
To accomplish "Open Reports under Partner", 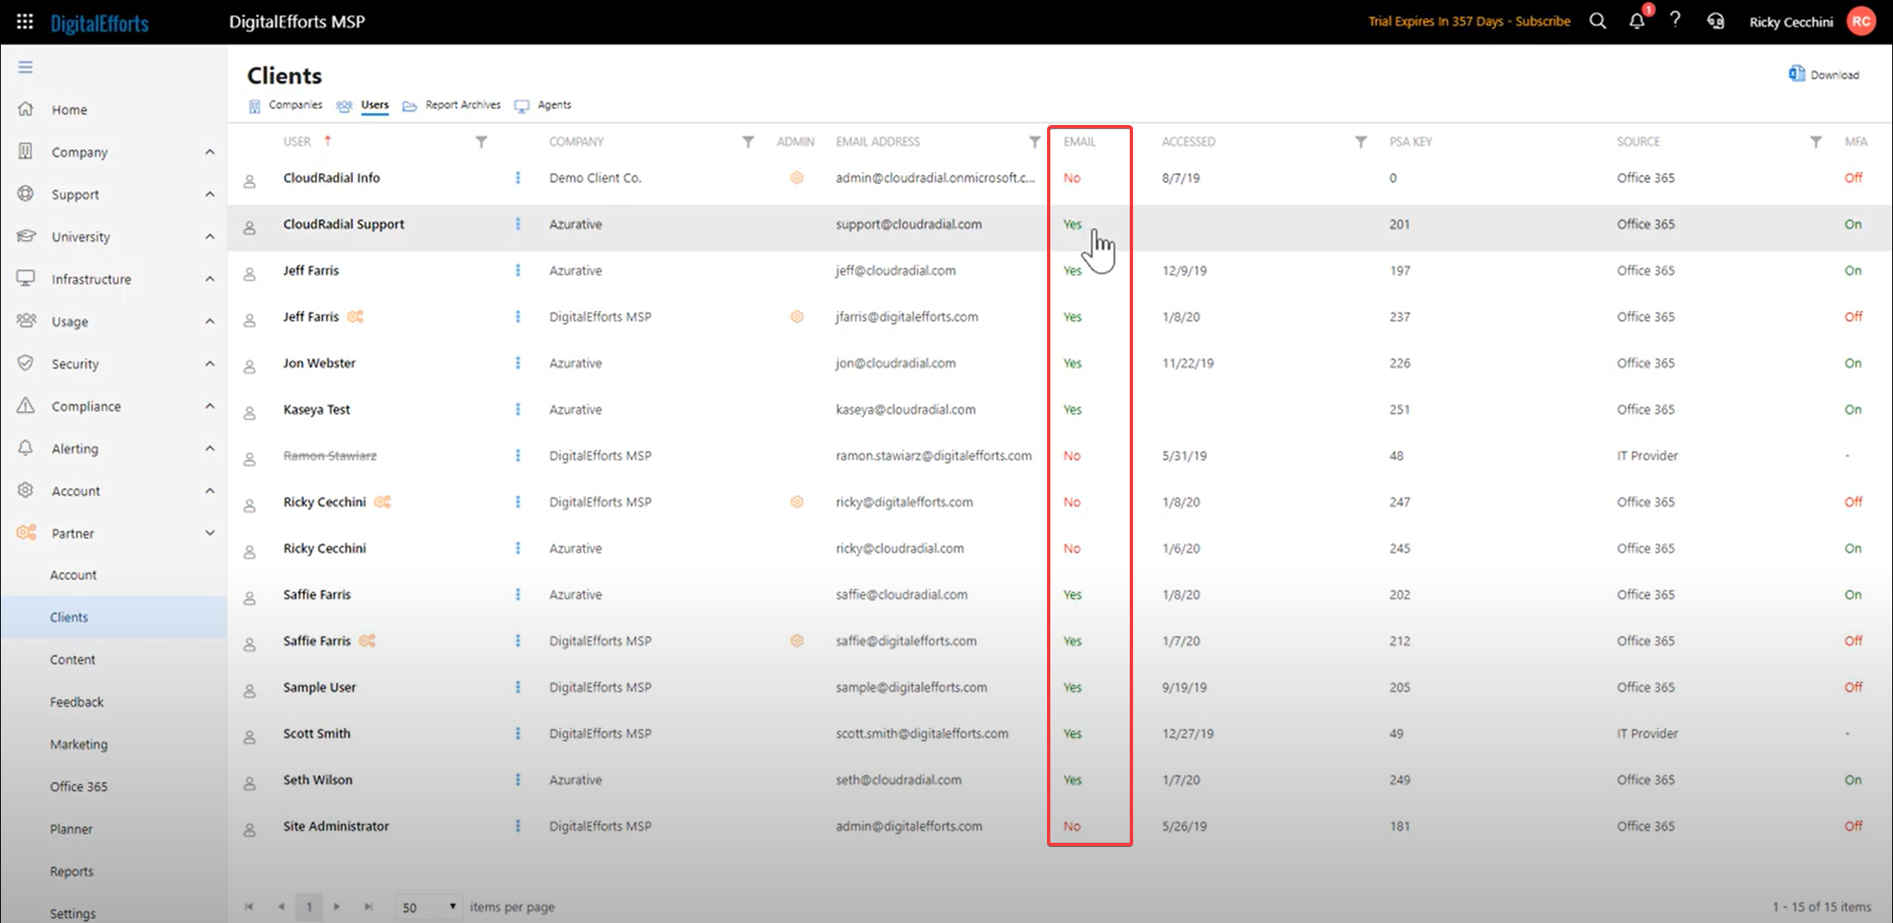I will pos(72,871).
